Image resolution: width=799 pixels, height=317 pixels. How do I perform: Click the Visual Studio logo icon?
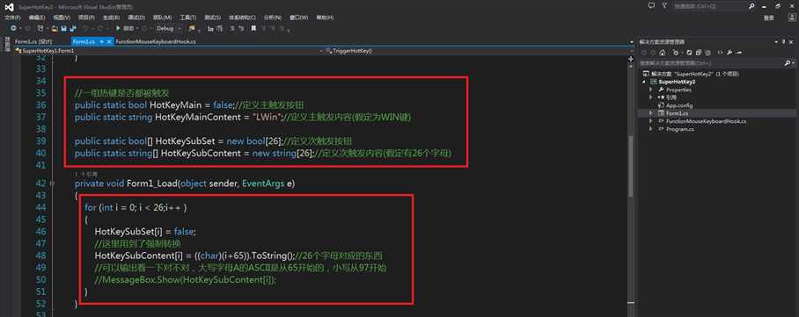[x=10, y=7]
